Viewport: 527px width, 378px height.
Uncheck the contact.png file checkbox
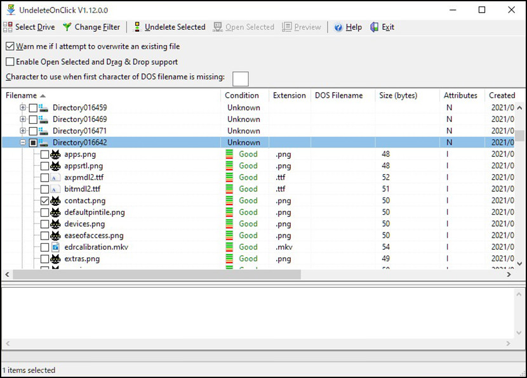tap(44, 201)
